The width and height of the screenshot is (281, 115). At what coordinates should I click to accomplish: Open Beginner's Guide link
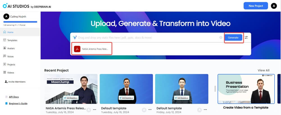[x=18, y=104]
